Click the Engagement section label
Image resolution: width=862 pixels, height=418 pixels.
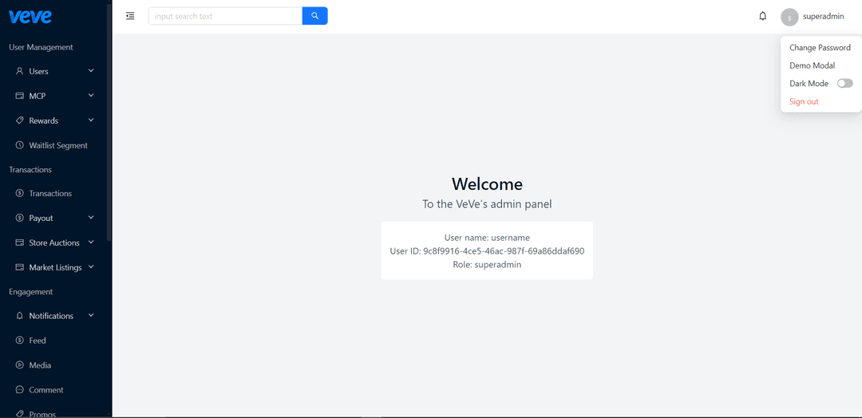[x=31, y=292]
